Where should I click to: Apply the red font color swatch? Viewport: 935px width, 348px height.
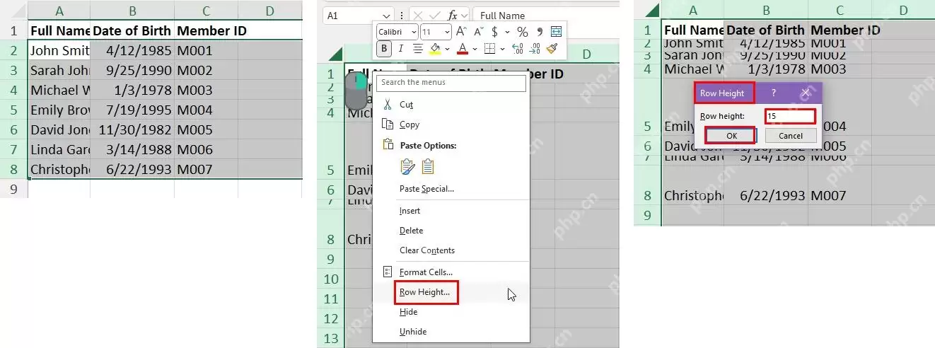click(462, 49)
